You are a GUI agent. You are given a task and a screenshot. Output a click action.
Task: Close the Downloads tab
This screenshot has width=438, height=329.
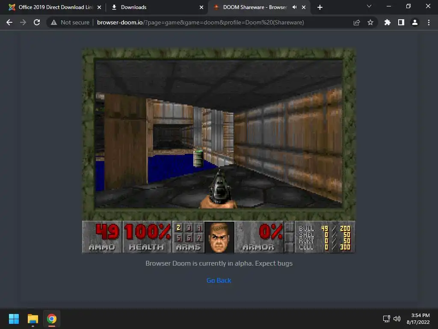pyautogui.click(x=201, y=7)
